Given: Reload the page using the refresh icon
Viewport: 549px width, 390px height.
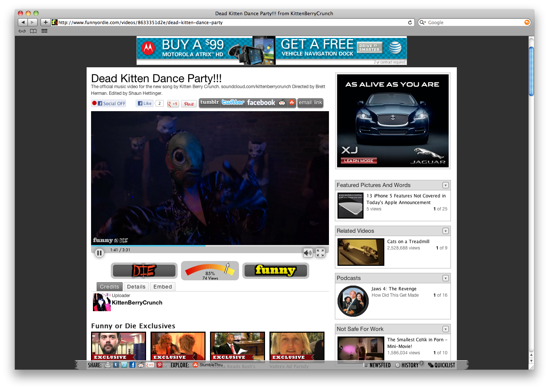Looking at the screenshot, I should pyautogui.click(x=410, y=22).
